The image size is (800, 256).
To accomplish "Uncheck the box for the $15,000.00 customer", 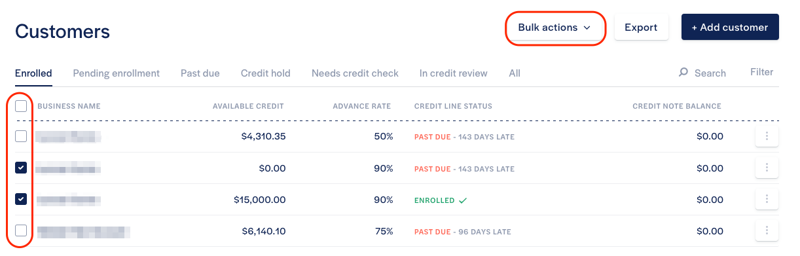I will (21, 199).
